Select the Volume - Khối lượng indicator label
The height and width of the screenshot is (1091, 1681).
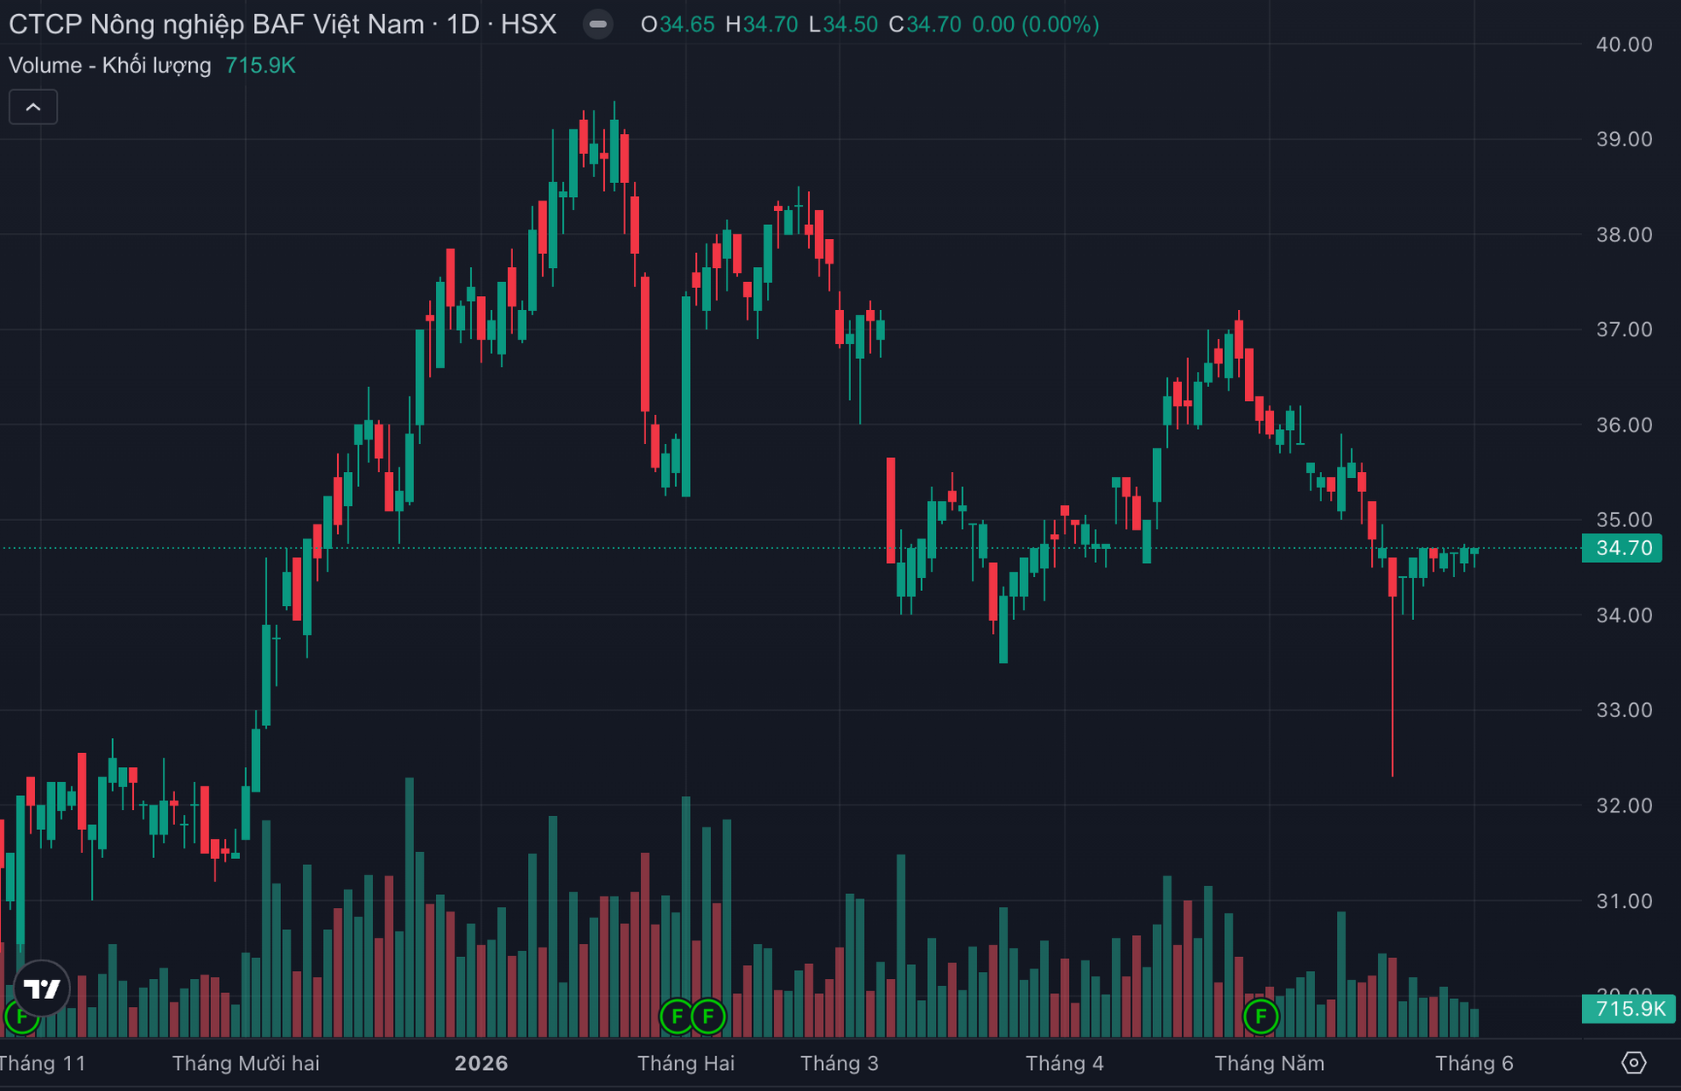(x=110, y=66)
